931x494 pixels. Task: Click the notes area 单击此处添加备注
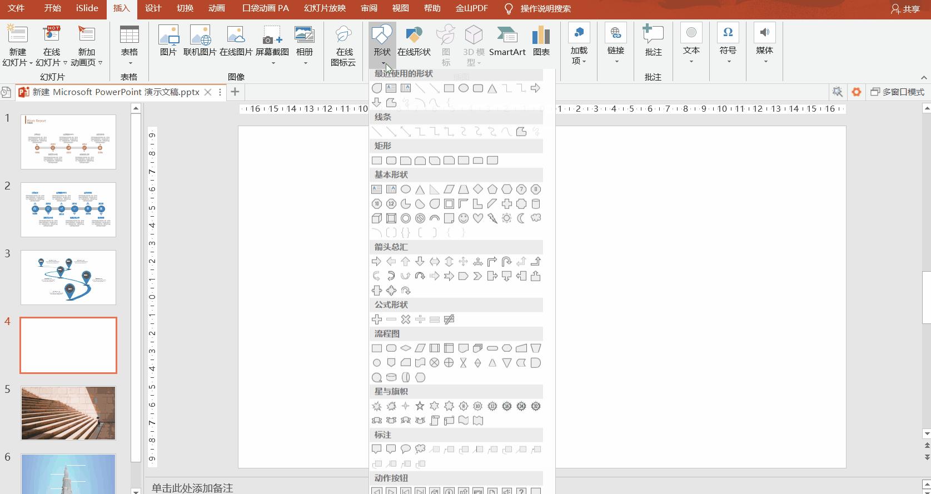192,488
